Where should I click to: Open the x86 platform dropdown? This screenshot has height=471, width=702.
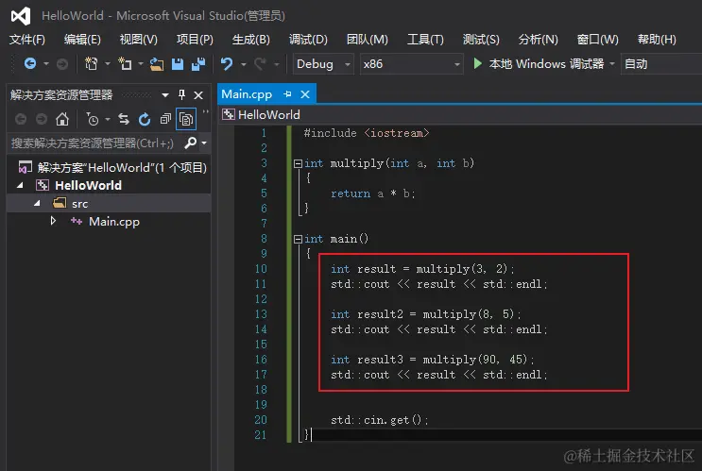click(411, 64)
